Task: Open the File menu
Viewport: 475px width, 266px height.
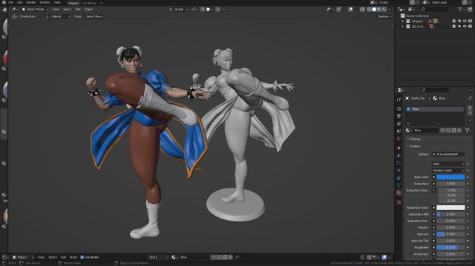Action: click(11, 2)
